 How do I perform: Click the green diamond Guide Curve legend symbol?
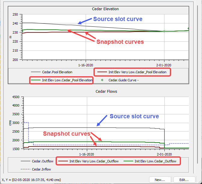coord(103,80)
